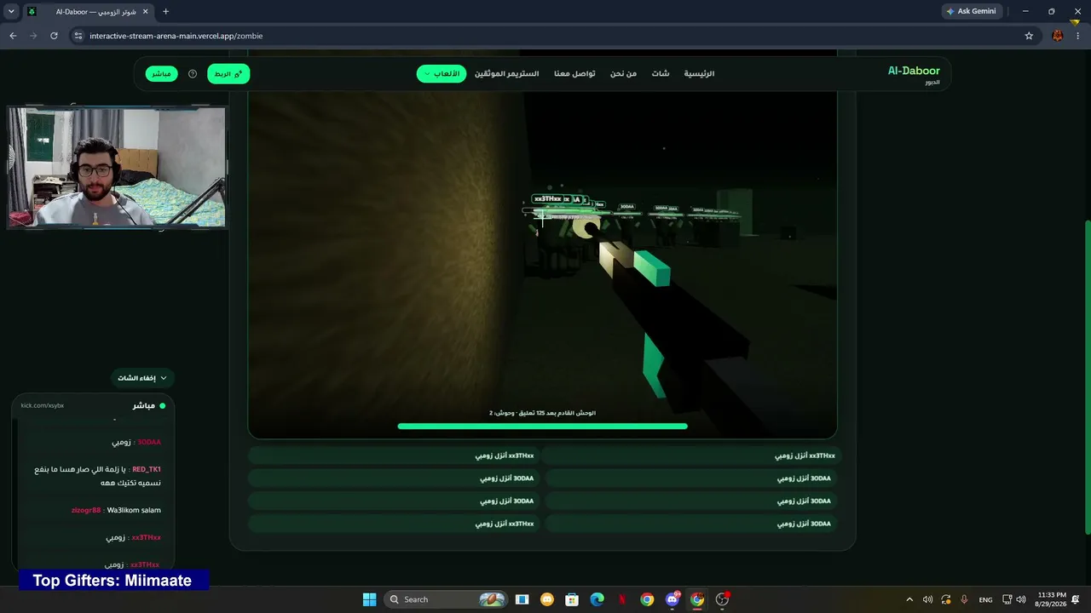Click the green الربط button
The height and width of the screenshot is (613, 1091).
pos(228,74)
